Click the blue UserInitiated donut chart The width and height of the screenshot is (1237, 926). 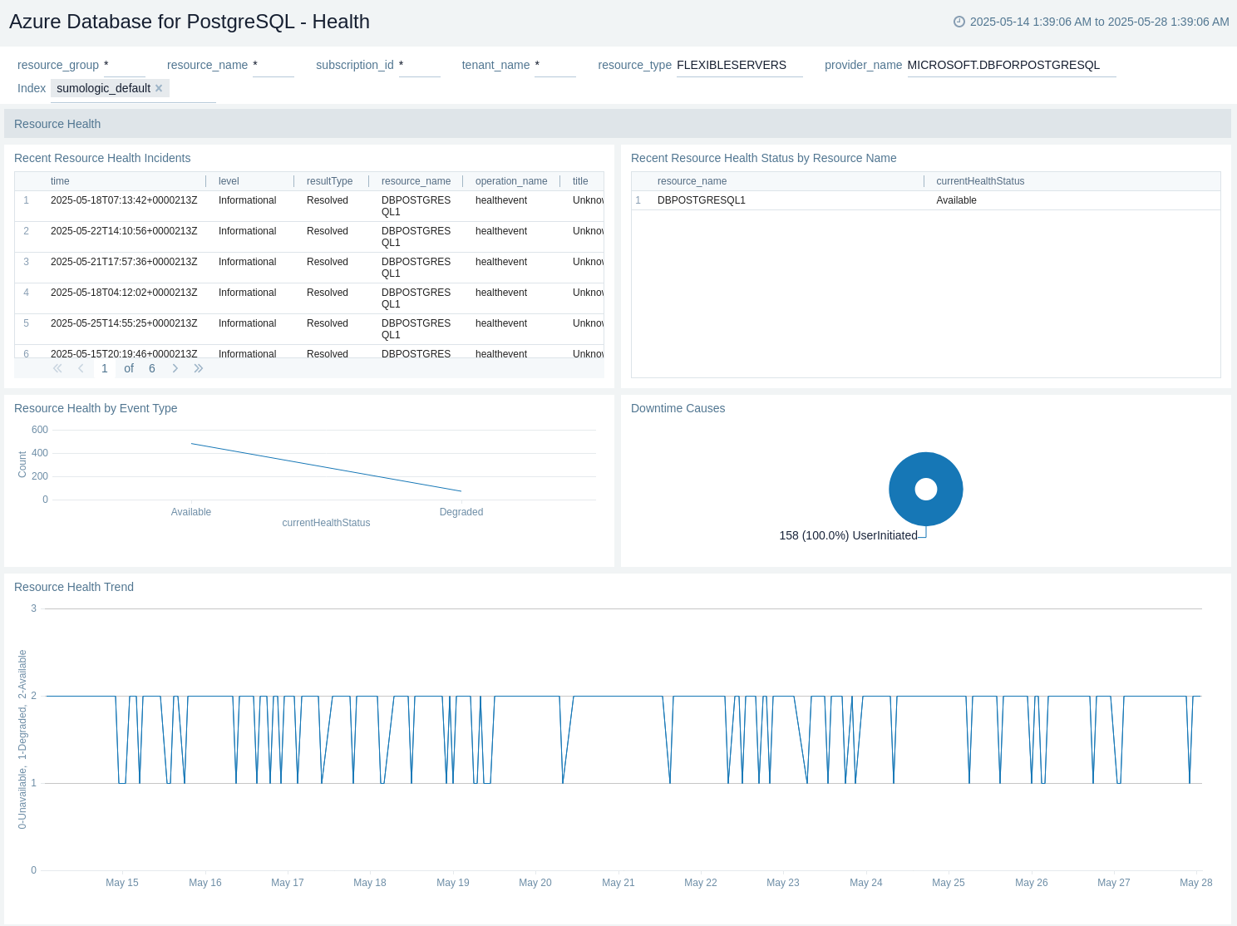(x=926, y=489)
